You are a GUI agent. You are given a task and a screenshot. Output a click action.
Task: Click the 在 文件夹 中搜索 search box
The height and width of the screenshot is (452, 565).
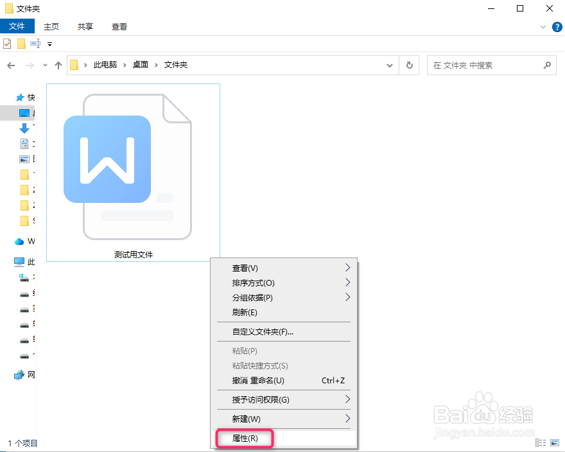pyautogui.click(x=492, y=65)
